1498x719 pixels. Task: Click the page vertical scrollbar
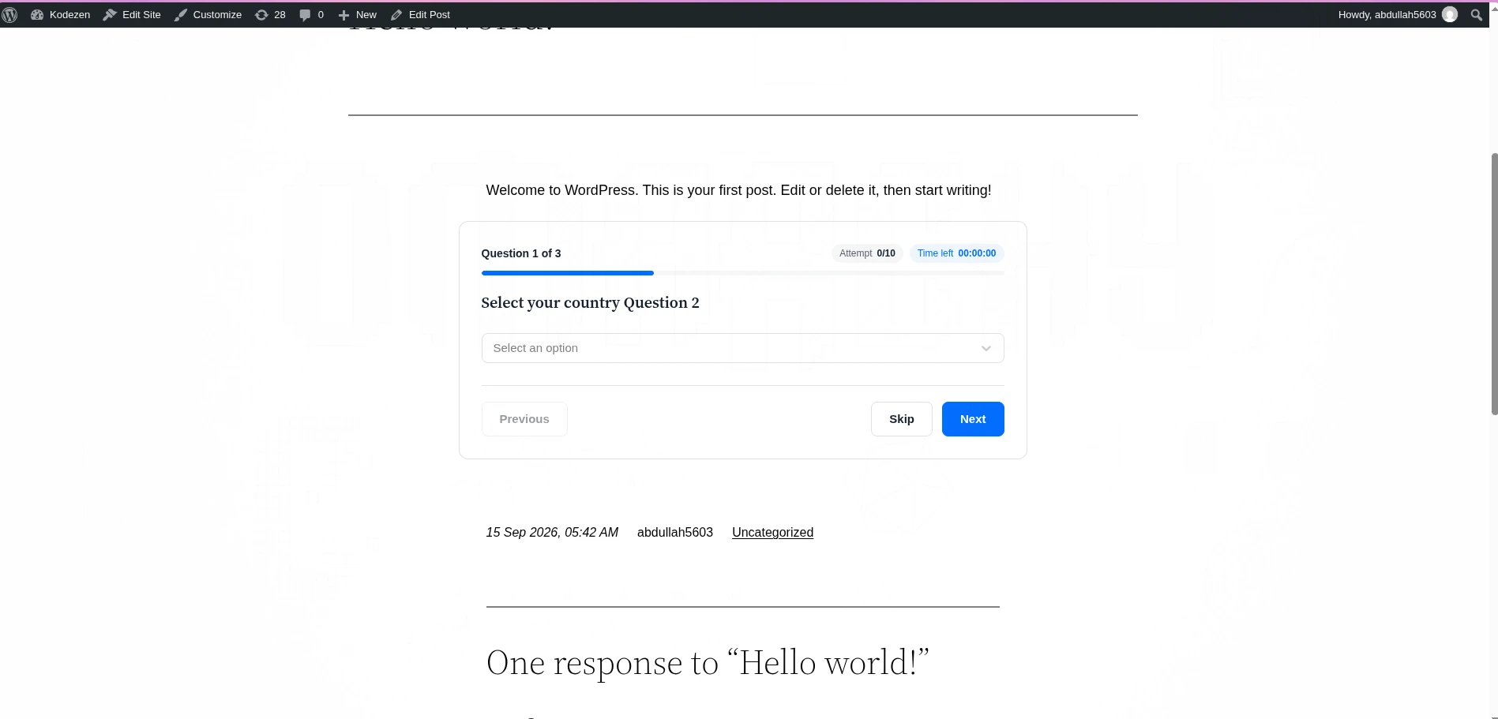coord(1493,284)
